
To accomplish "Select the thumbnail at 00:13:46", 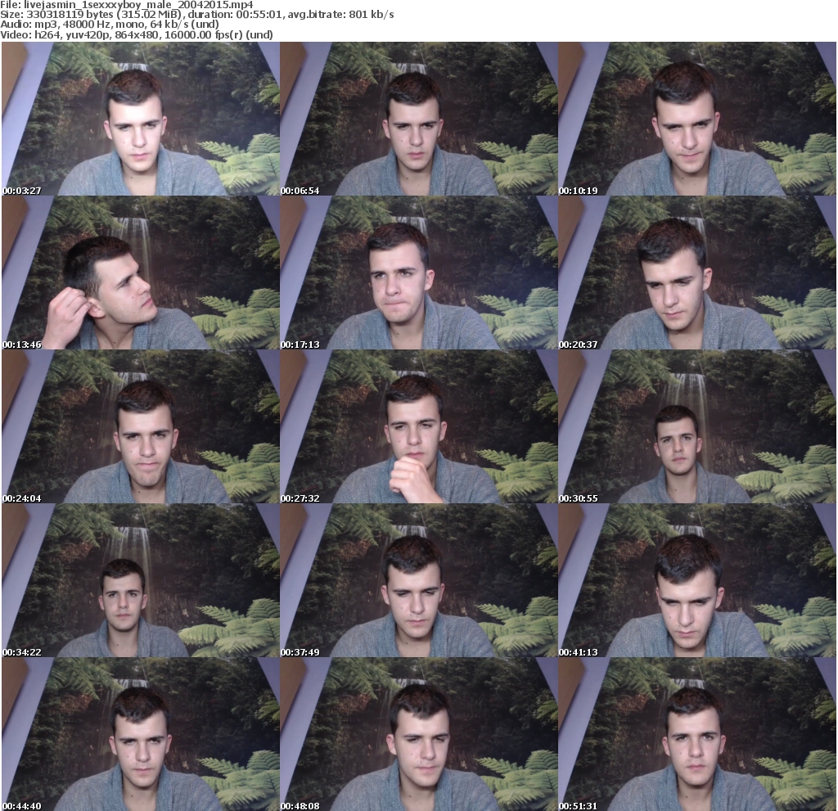I will coord(141,273).
